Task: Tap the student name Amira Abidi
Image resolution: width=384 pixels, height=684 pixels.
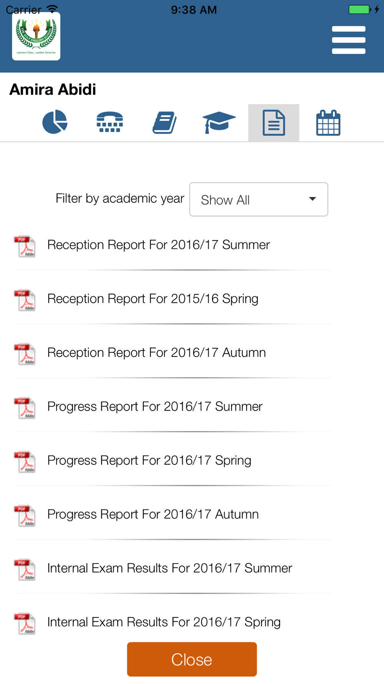Action: [53, 89]
